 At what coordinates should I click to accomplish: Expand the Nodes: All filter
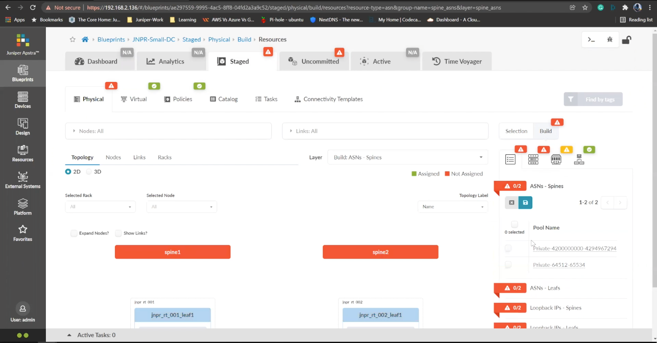click(168, 131)
